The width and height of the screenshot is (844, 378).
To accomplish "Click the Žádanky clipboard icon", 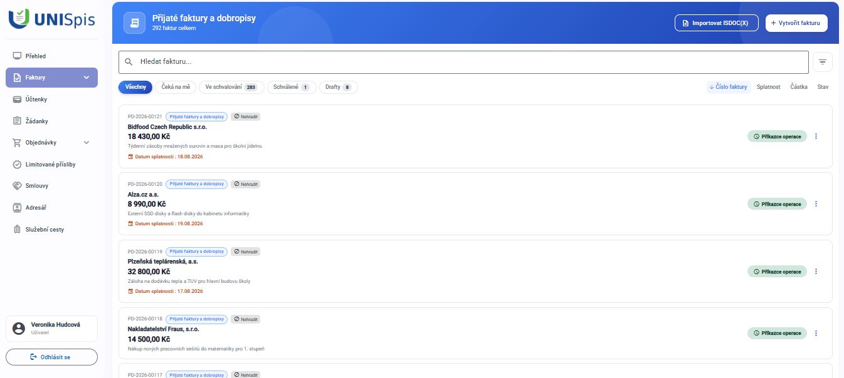I will tap(18, 121).
